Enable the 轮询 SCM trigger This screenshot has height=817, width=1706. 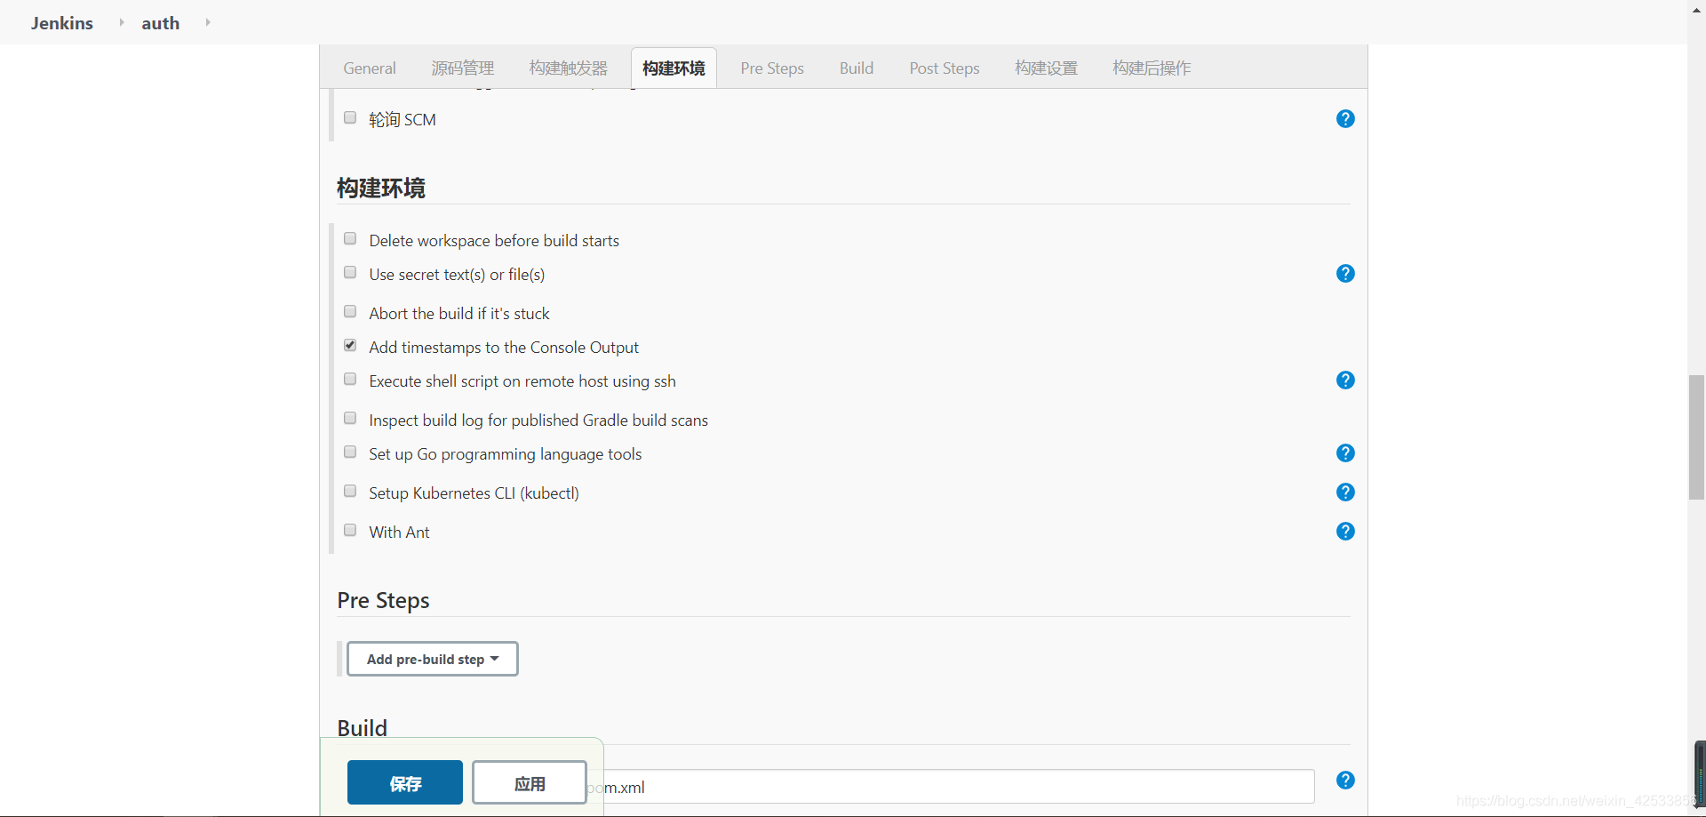click(x=349, y=116)
